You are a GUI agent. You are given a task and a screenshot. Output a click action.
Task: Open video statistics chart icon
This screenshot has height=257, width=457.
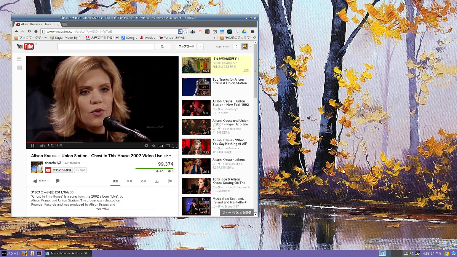(157, 181)
